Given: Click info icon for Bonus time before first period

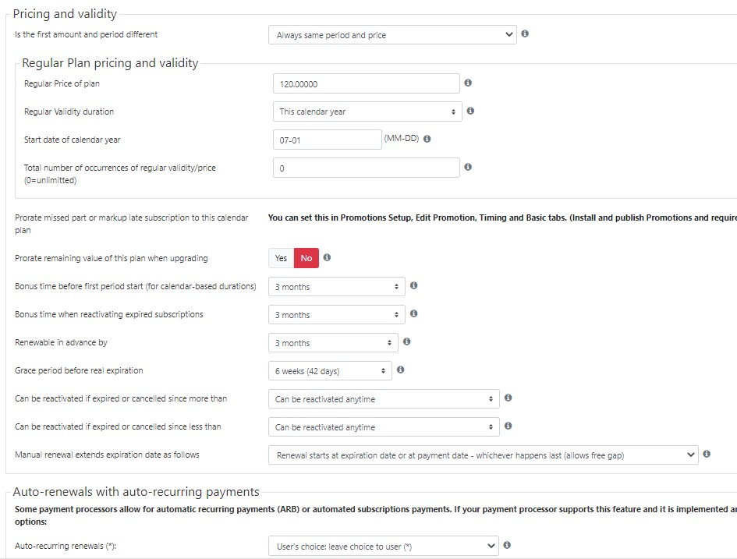Looking at the screenshot, I should (x=413, y=285).
